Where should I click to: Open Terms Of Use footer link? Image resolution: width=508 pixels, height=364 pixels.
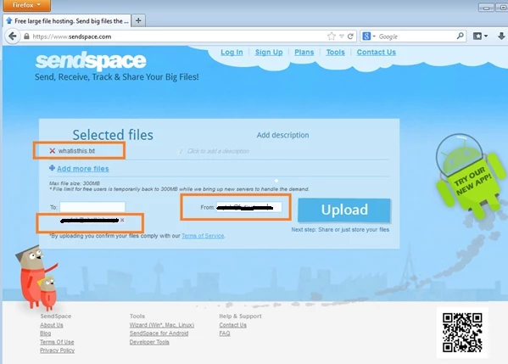click(x=57, y=342)
